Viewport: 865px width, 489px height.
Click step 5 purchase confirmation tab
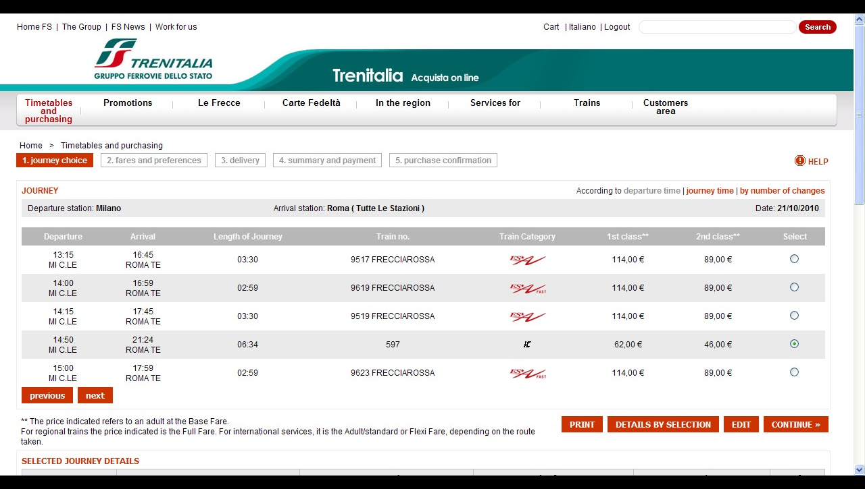pyautogui.click(x=443, y=161)
